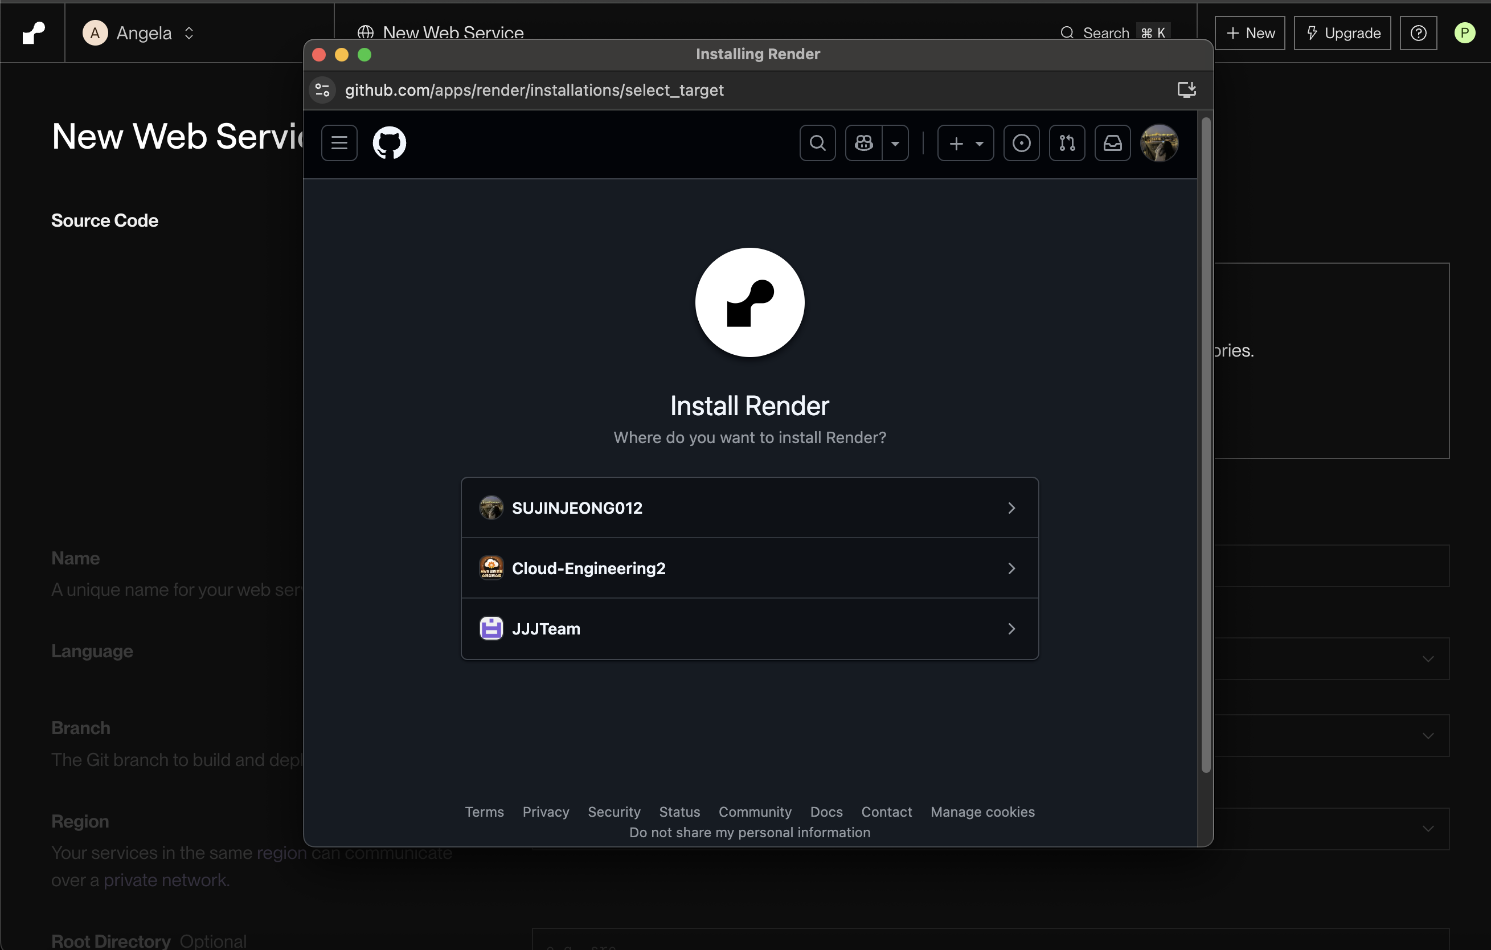Click site settings icon in address bar
Image resolution: width=1491 pixels, height=950 pixels.
tap(322, 91)
